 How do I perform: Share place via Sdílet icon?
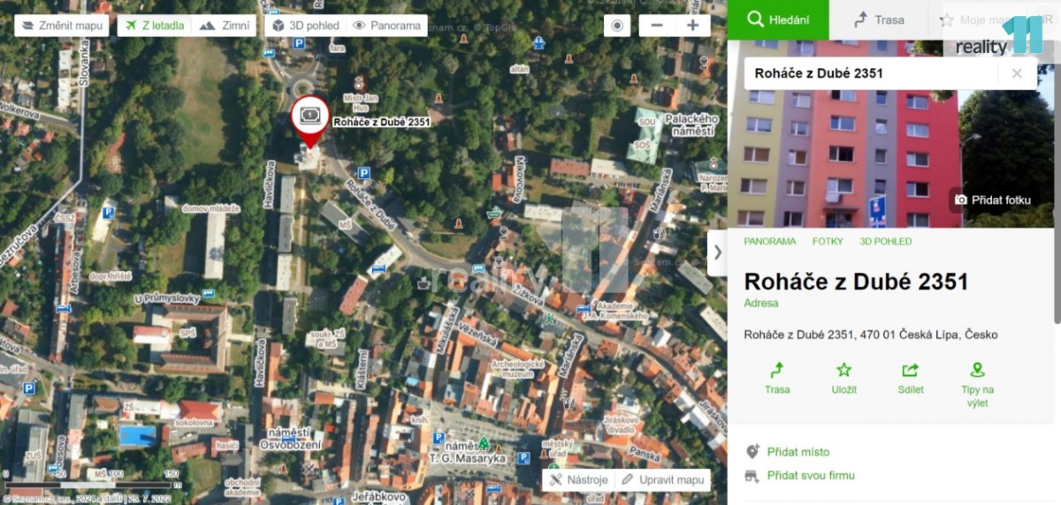click(x=910, y=370)
